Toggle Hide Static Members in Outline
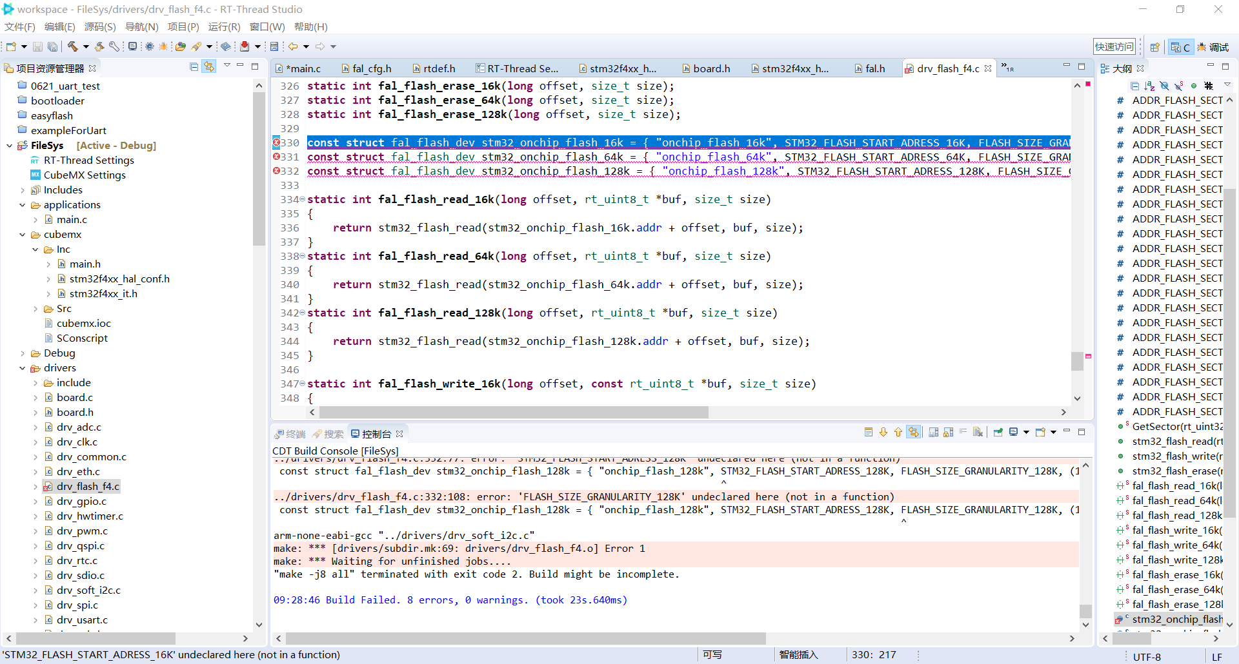1239x664 pixels. (1178, 86)
